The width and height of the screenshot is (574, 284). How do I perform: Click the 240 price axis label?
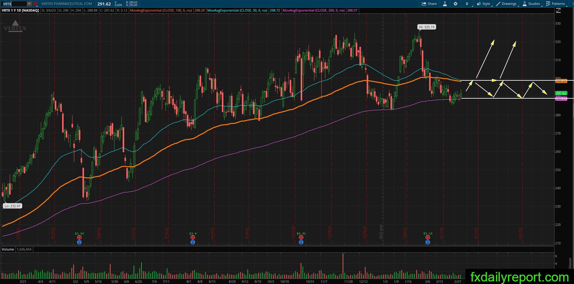pos(558,188)
